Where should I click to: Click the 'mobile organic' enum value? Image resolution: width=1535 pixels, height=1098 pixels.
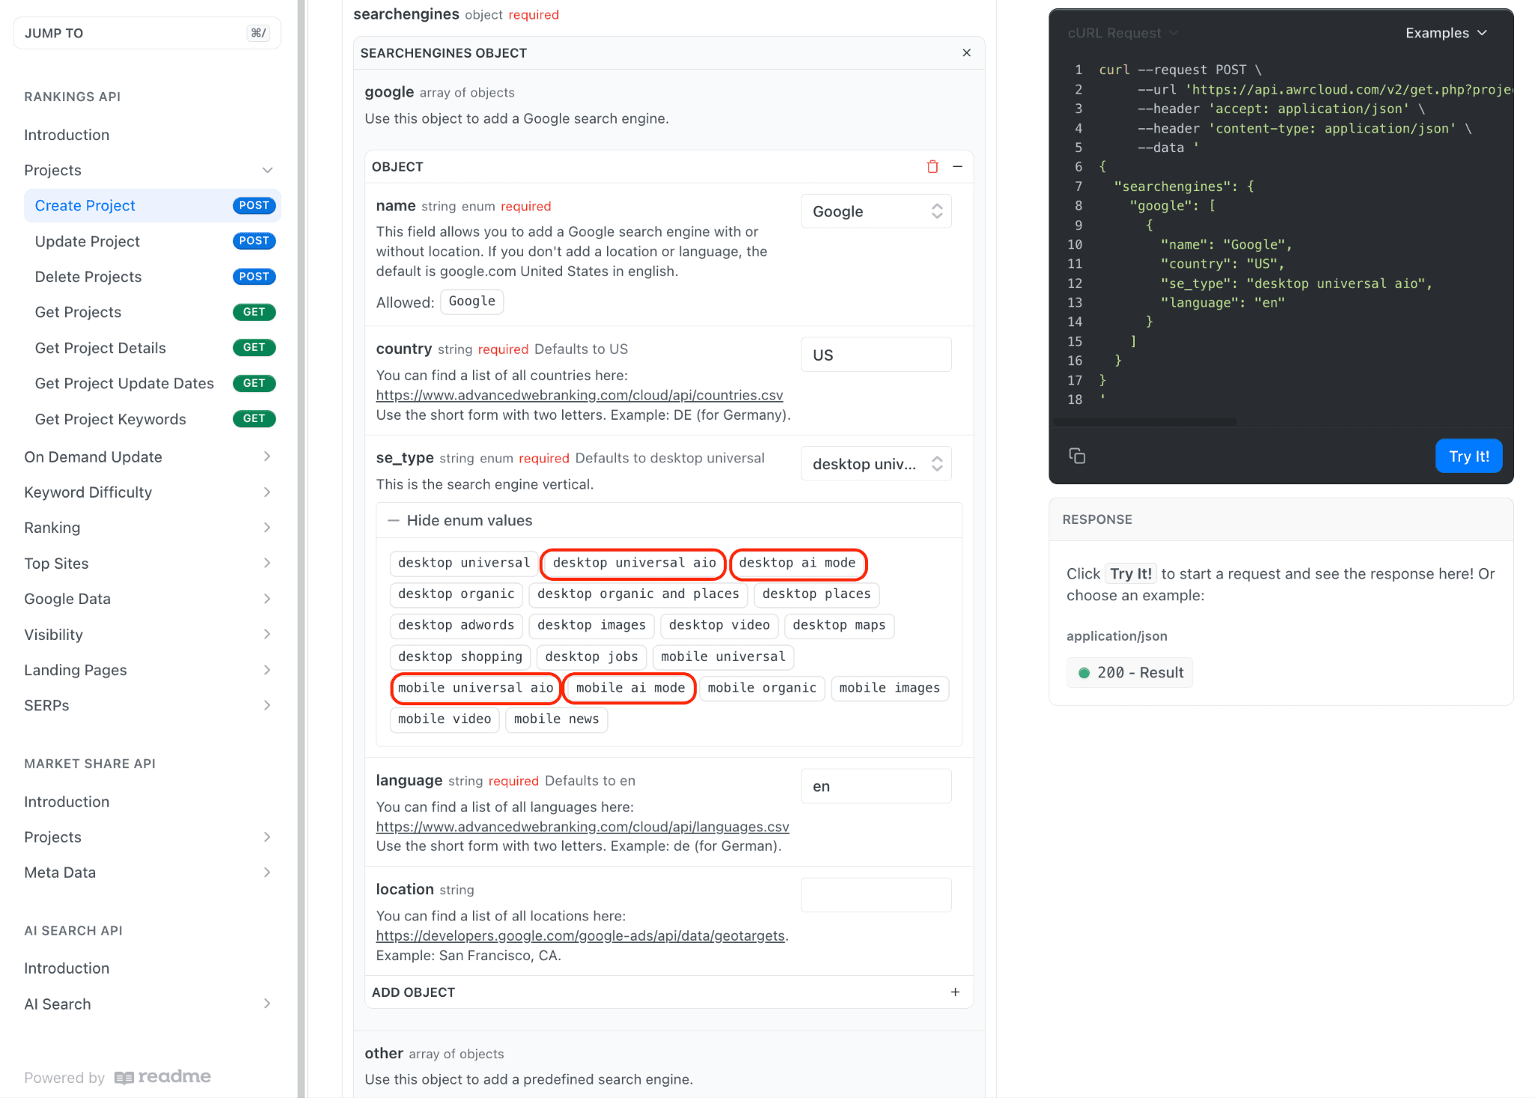[x=762, y=688]
